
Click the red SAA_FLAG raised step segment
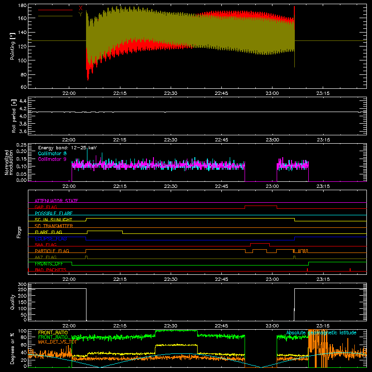coord(260,243)
